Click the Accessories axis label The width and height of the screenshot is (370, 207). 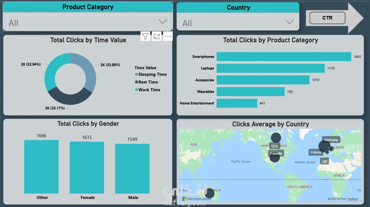tap(205, 80)
